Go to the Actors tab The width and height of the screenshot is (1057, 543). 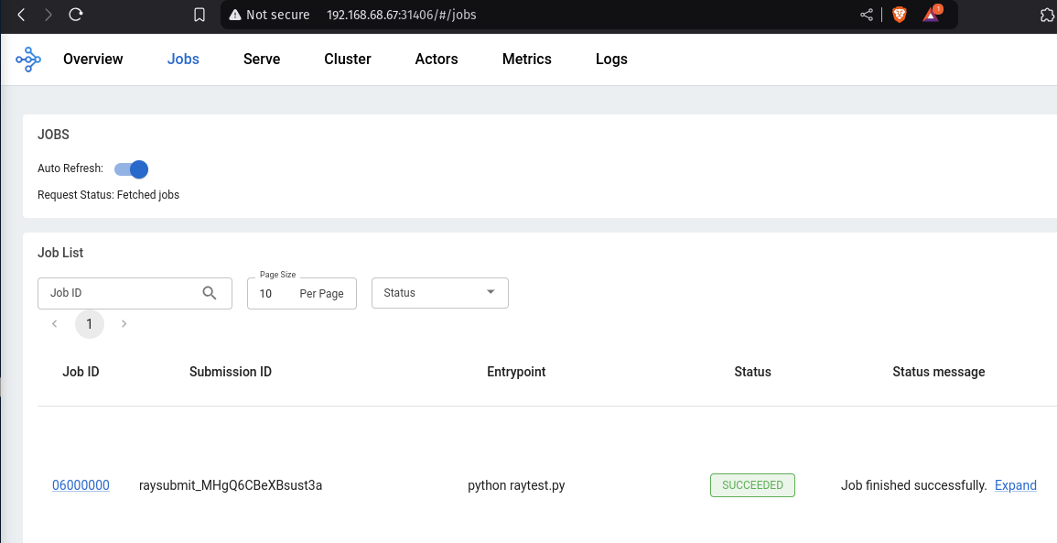[x=437, y=60]
